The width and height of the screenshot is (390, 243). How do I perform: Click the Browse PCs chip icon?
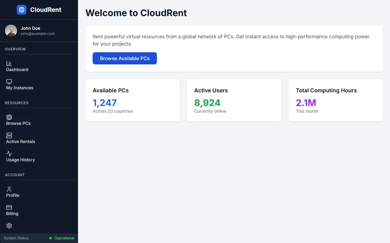pyautogui.click(x=9, y=117)
